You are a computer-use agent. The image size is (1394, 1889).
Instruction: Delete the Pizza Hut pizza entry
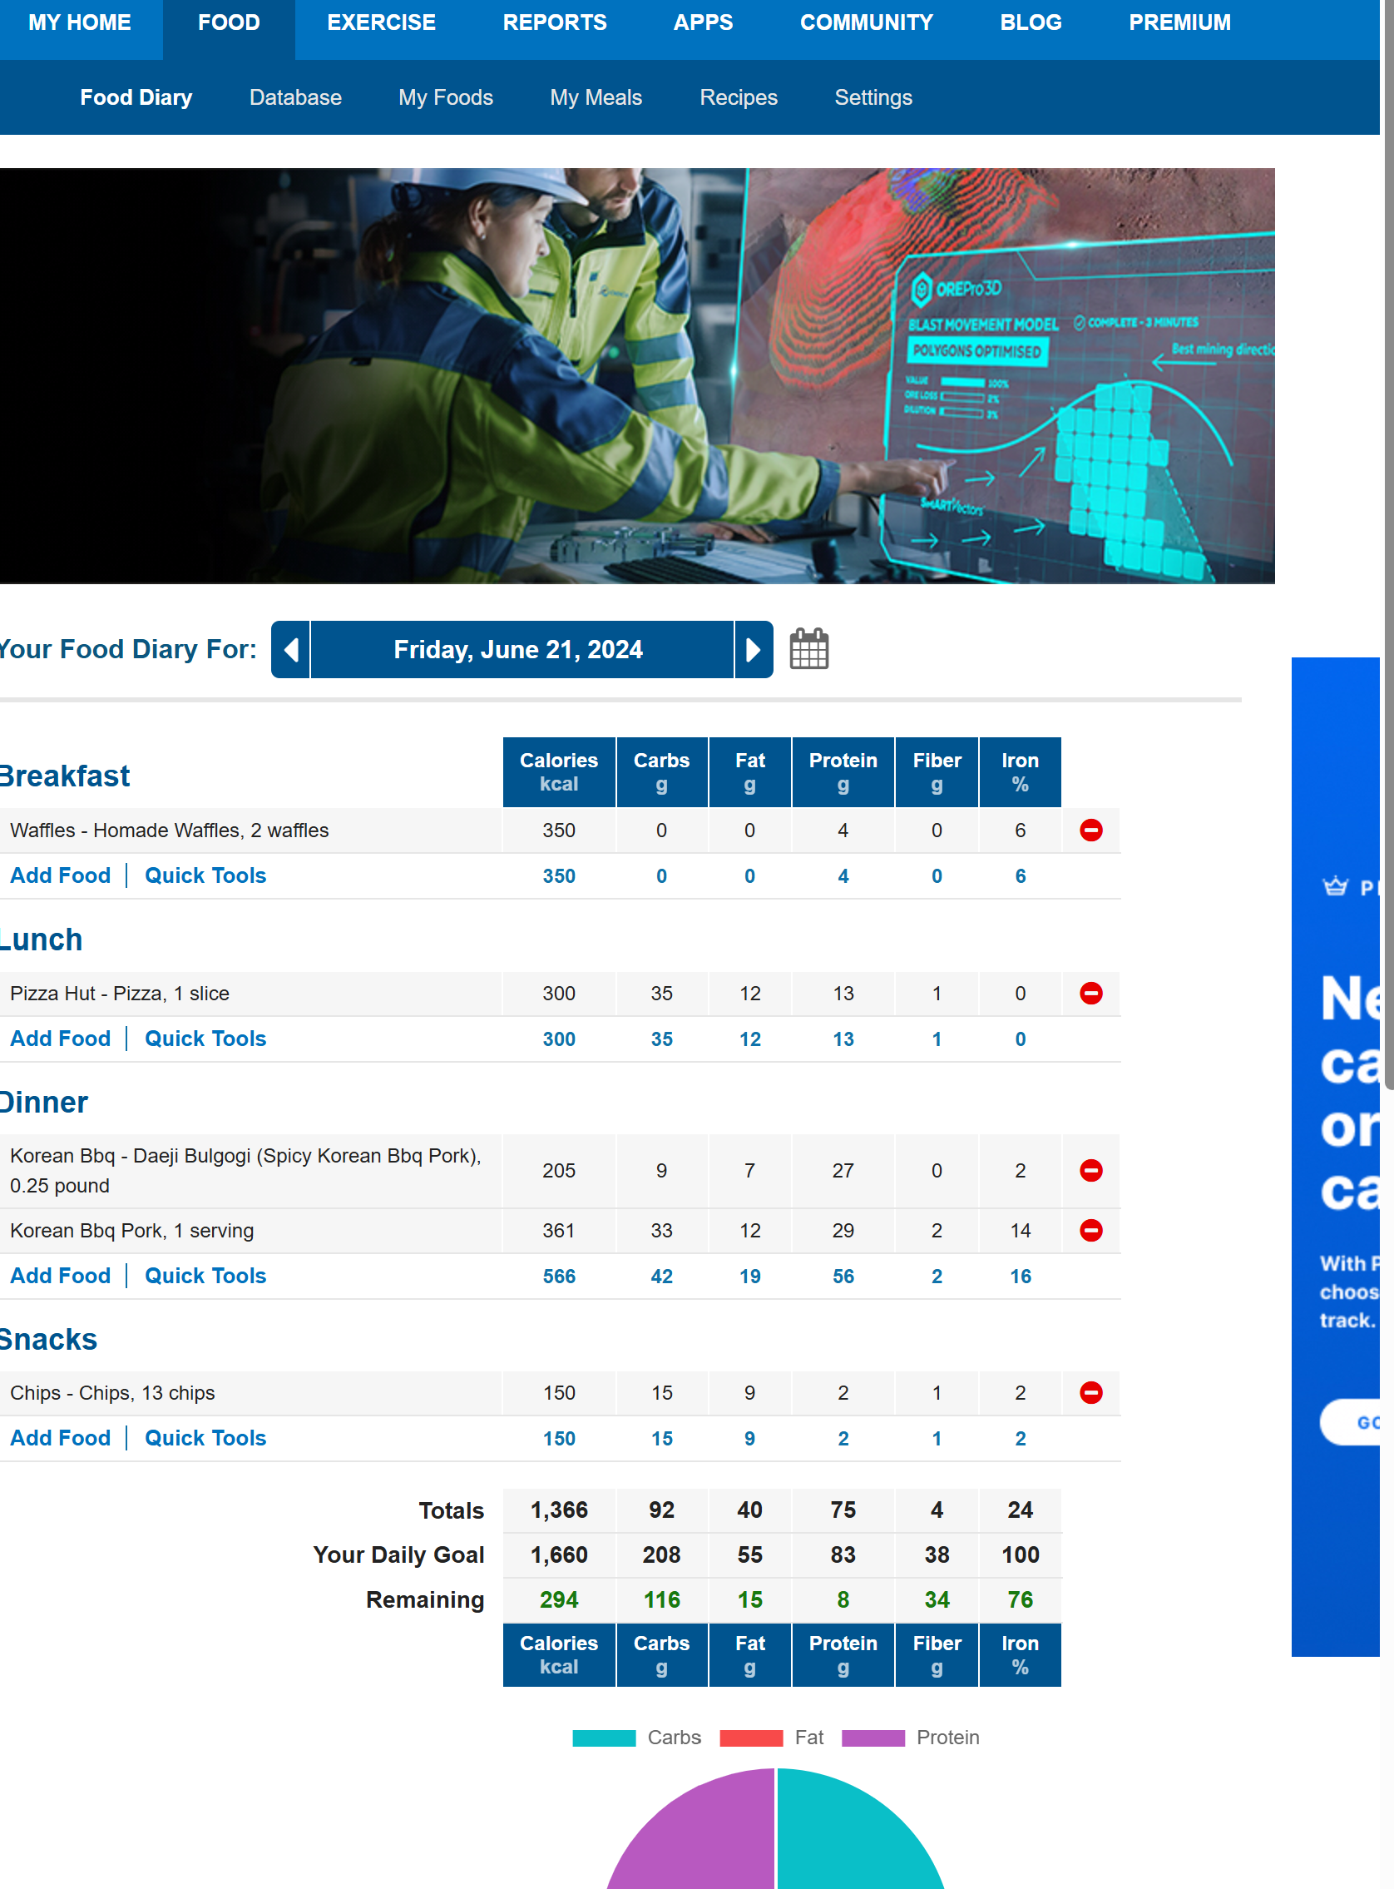coord(1090,993)
